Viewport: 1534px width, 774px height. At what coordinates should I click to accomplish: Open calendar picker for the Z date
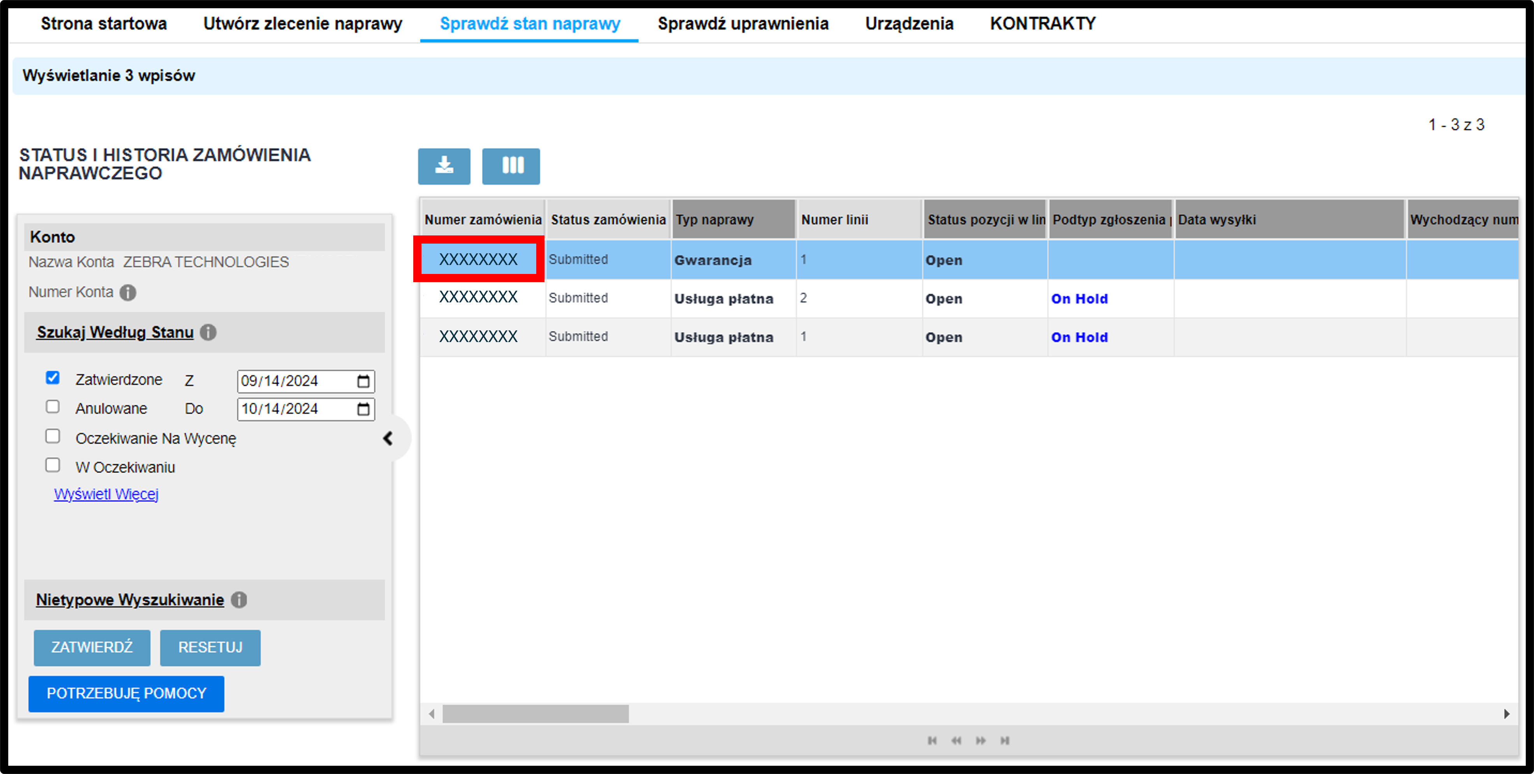pos(363,381)
